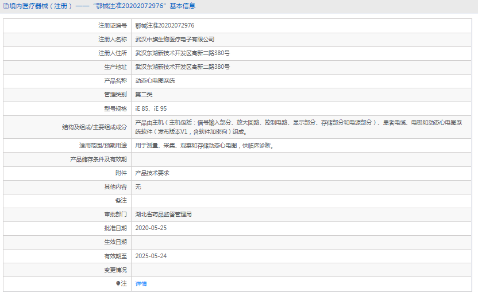
Task: Click the document icon before 境内医疗器械
Action: (6, 6)
